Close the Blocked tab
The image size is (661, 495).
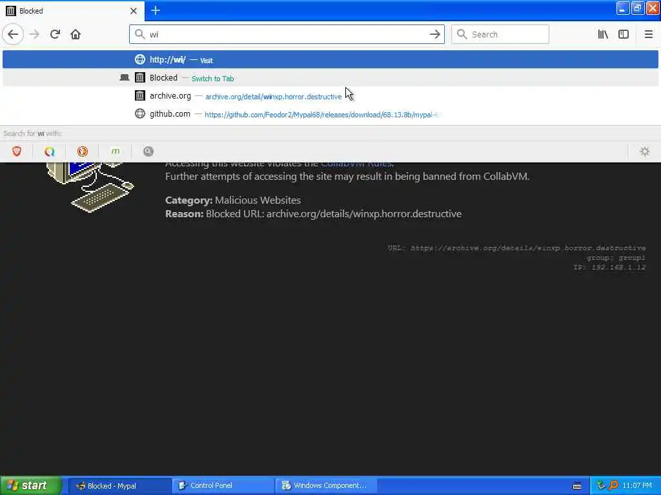pos(133,11)
